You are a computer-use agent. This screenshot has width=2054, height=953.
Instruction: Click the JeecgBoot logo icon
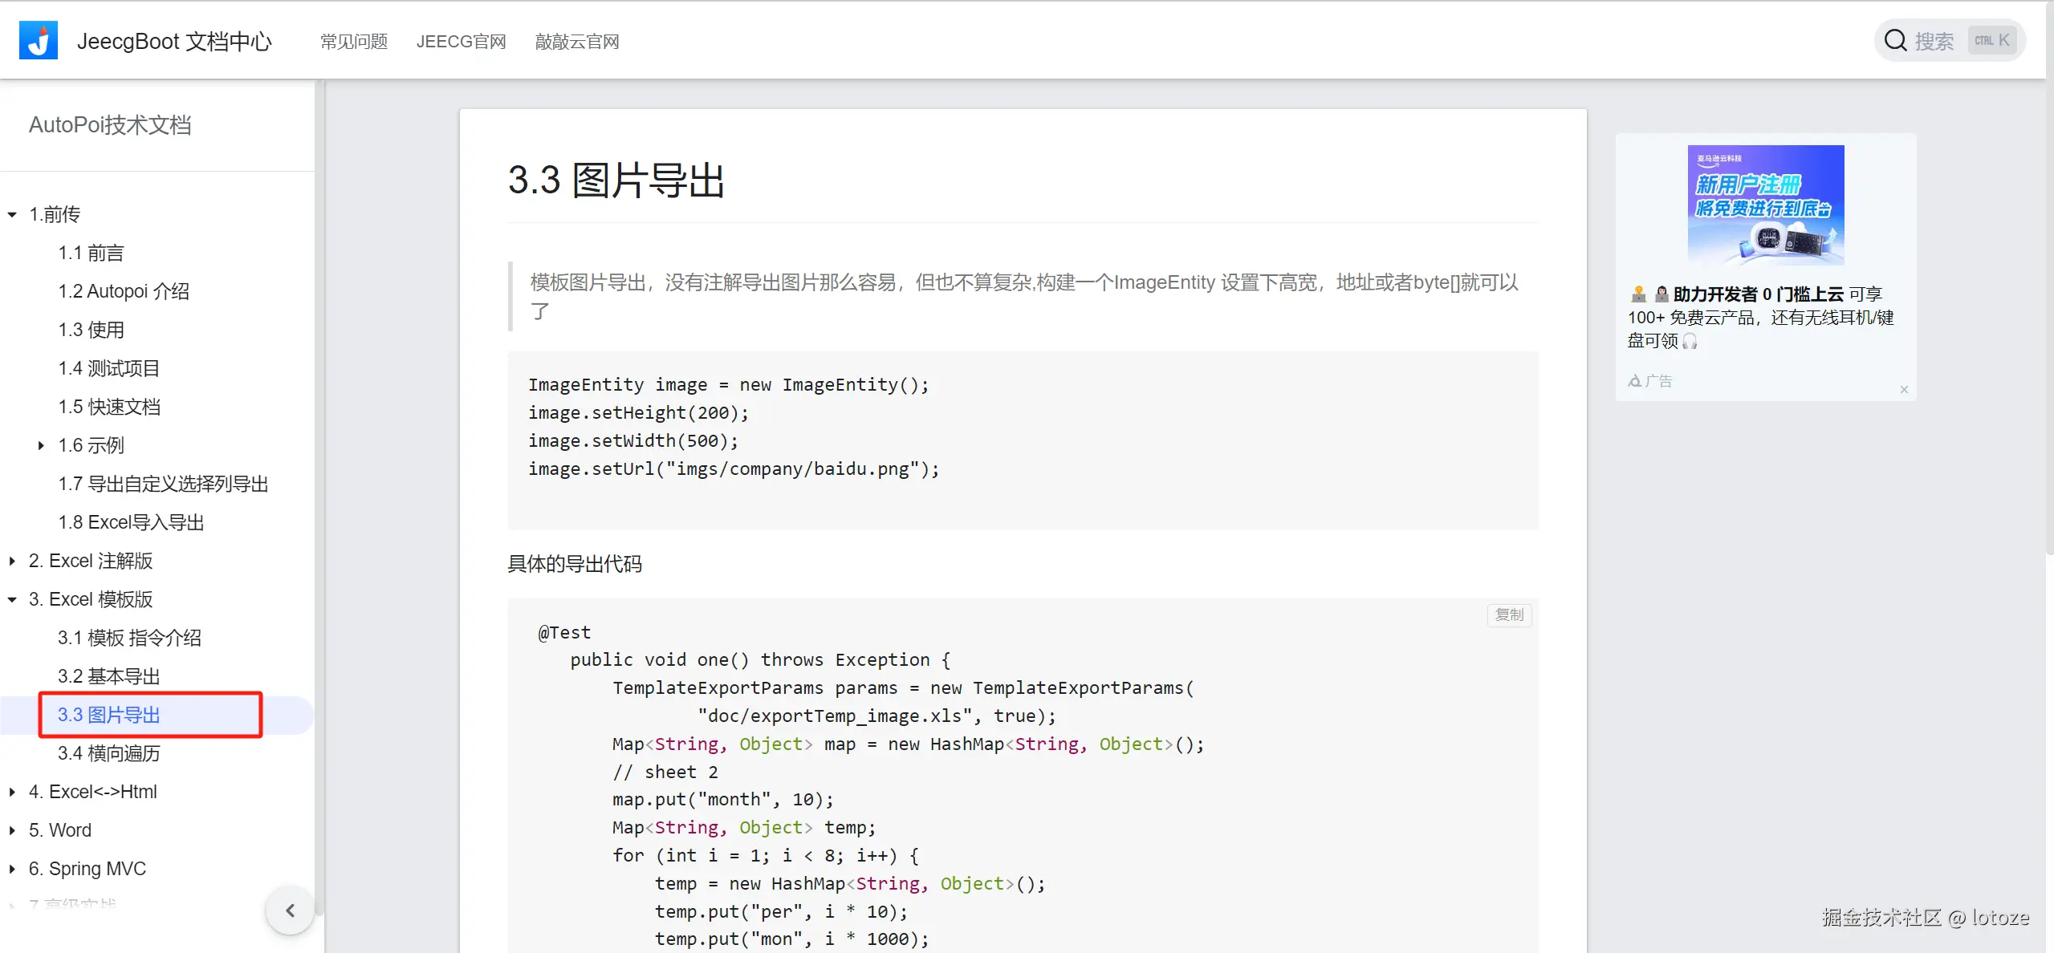[x=38, y=40]
